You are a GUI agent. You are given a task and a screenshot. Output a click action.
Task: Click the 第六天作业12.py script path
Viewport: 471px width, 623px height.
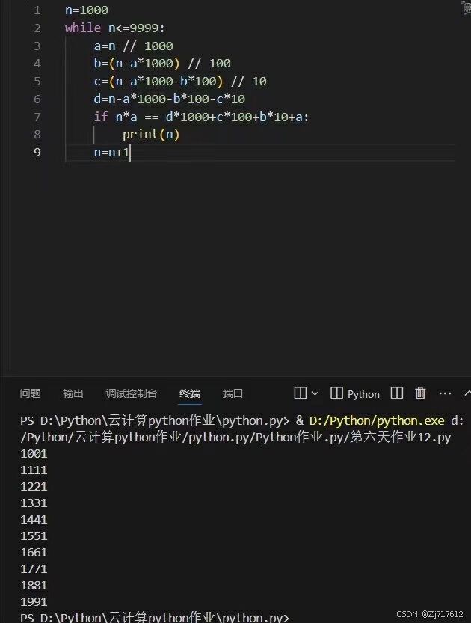400,437
